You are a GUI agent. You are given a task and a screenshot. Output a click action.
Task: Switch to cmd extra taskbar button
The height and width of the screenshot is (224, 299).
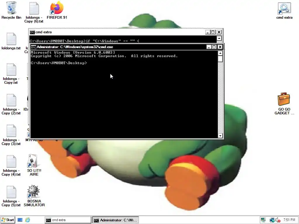[x=68, y=220]
